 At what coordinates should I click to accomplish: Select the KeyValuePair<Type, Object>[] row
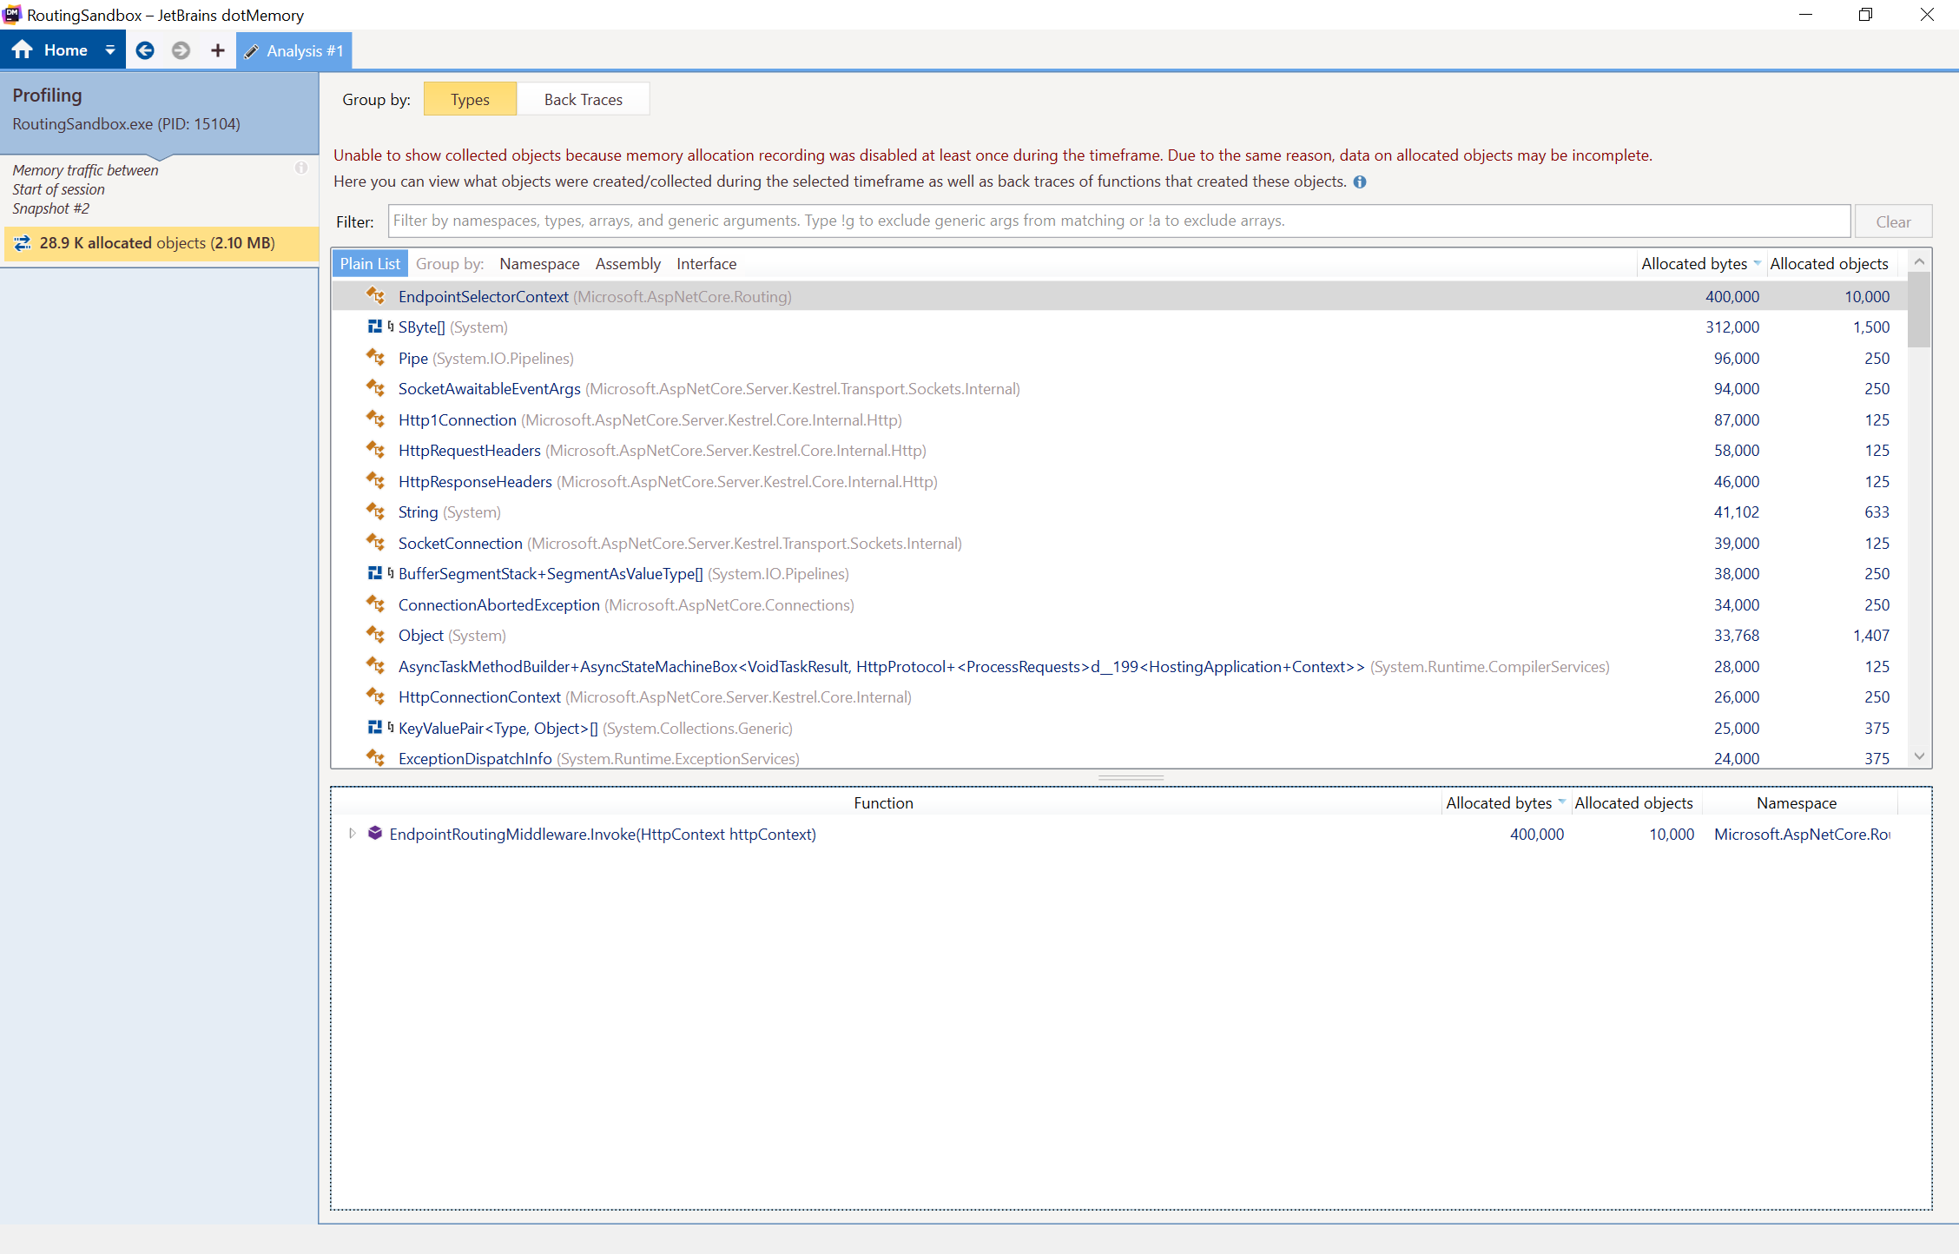click(x=1119, y=728)
